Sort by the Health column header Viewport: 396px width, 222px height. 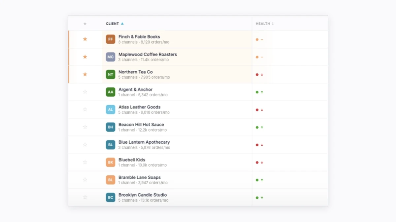(265, 24)
